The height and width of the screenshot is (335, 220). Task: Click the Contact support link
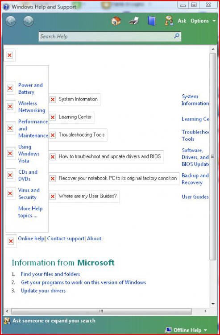66,239
